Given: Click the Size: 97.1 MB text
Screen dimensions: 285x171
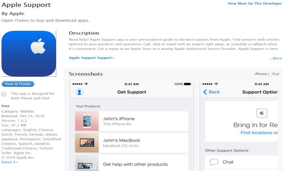Looking at the screenshot, I should (x=14, y=125).
